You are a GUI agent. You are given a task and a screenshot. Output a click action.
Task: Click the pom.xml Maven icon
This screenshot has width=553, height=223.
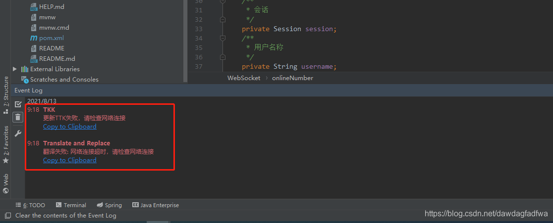[34, 38]
